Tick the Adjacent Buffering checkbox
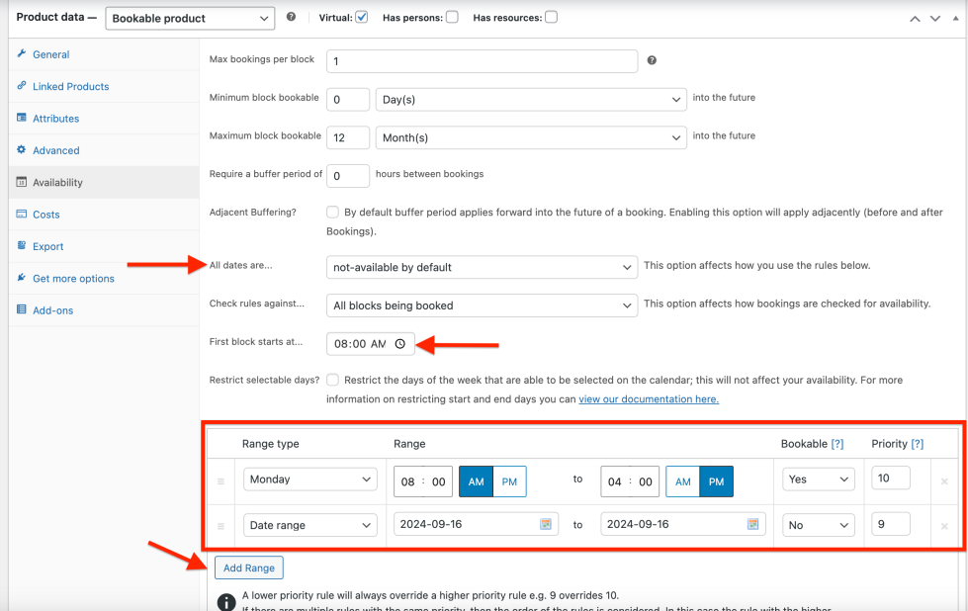 click(x=333, y=213)
